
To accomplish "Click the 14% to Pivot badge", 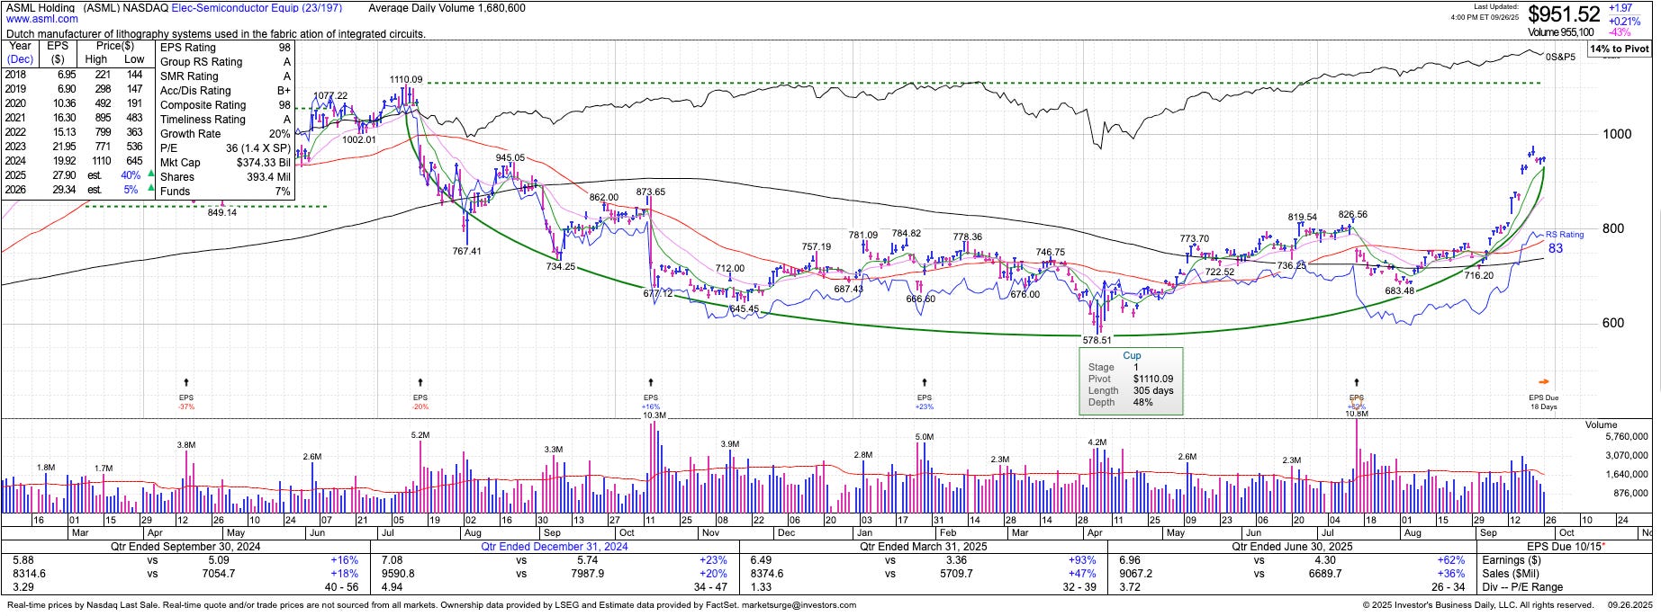I will [1620, 49].
